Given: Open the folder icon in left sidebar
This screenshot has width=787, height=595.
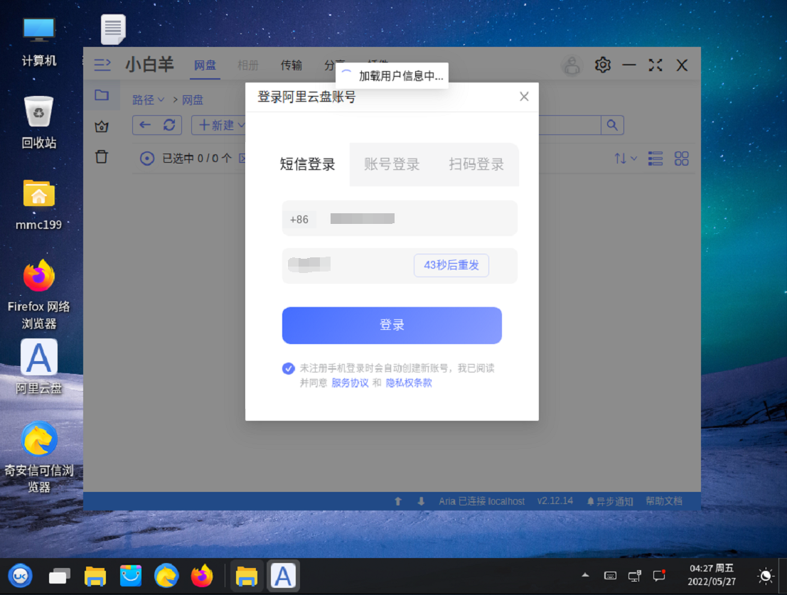Looking at the screenshot, I should tap(102, 95).
